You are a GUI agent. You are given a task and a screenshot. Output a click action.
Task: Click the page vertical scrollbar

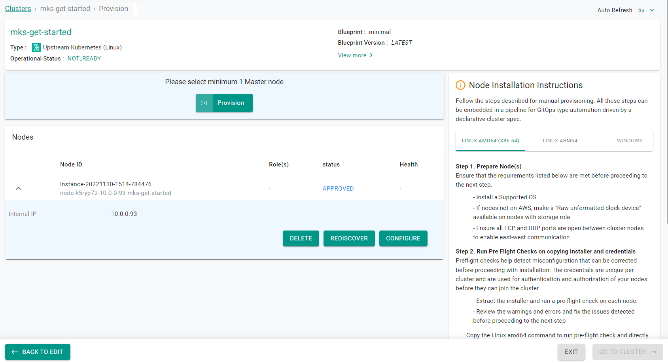[668, 112]
